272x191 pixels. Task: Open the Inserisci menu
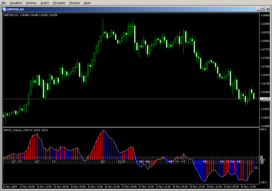click(x=31, y=3)
